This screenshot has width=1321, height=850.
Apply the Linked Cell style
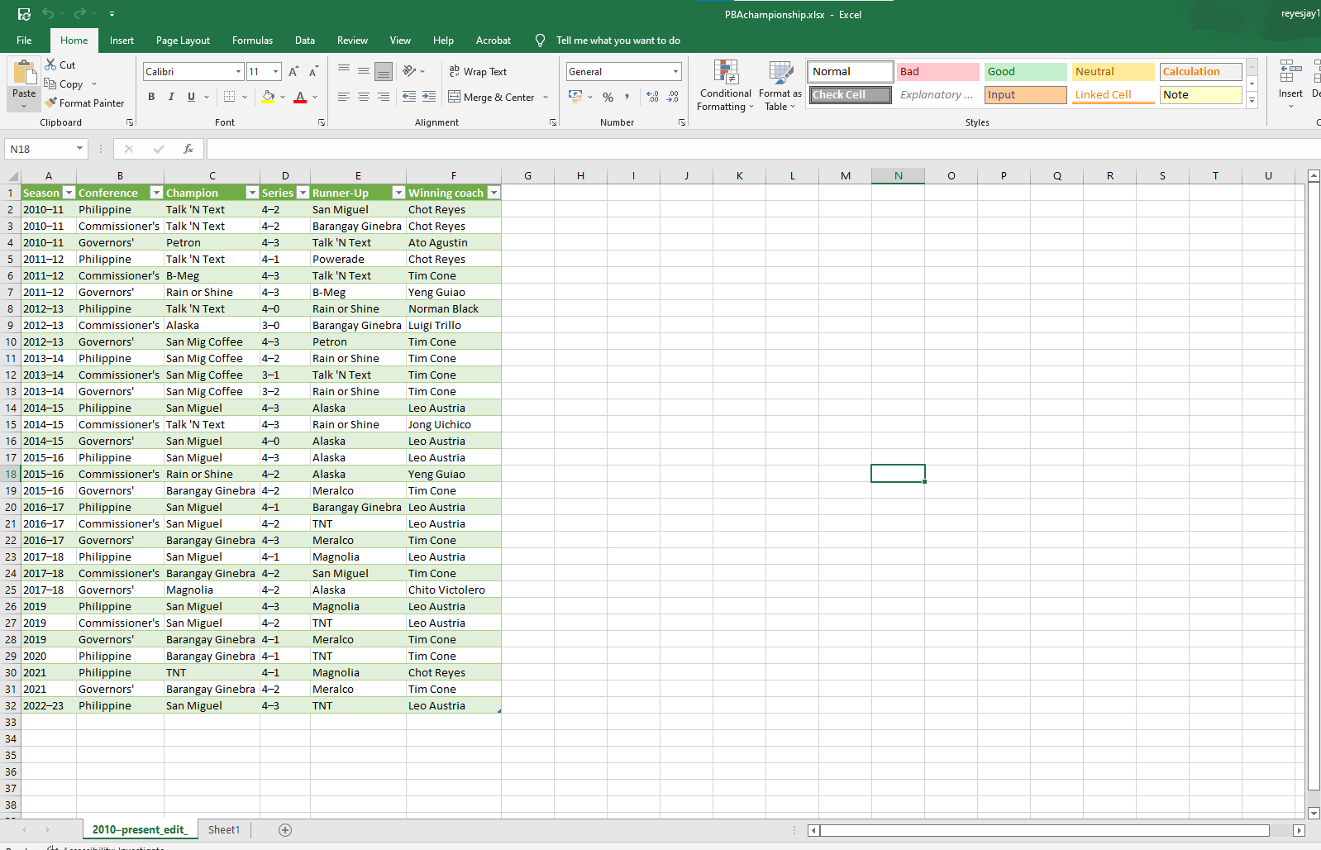pyautogui.click(x=1113, y=95)
